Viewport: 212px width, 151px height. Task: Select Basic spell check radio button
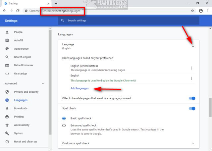click(x=64, y=119)
